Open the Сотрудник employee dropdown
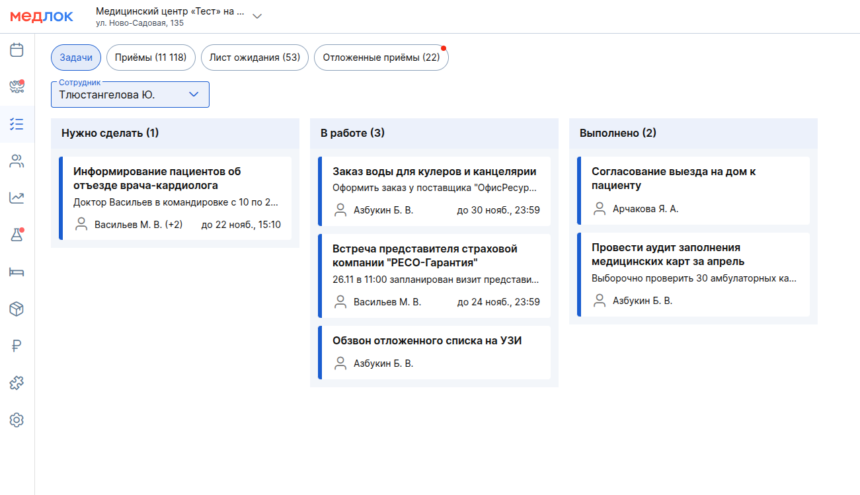Viewport: 860px width, 495px height. click(130, 95)
